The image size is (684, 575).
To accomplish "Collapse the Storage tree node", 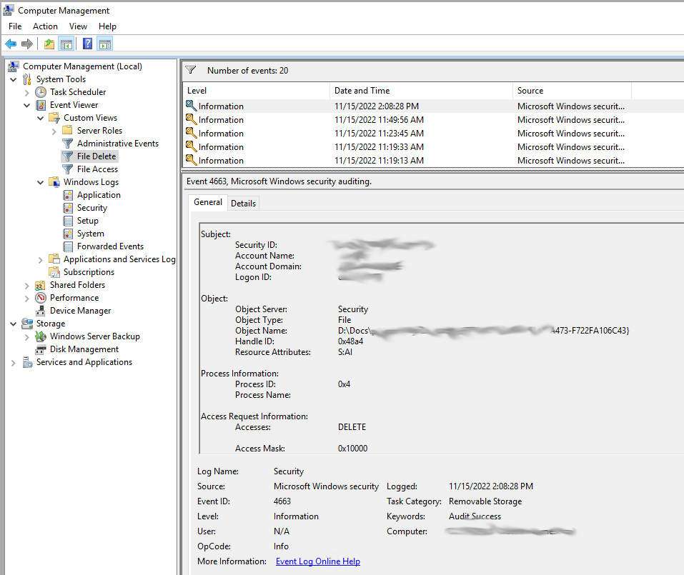I will point(13,323).
